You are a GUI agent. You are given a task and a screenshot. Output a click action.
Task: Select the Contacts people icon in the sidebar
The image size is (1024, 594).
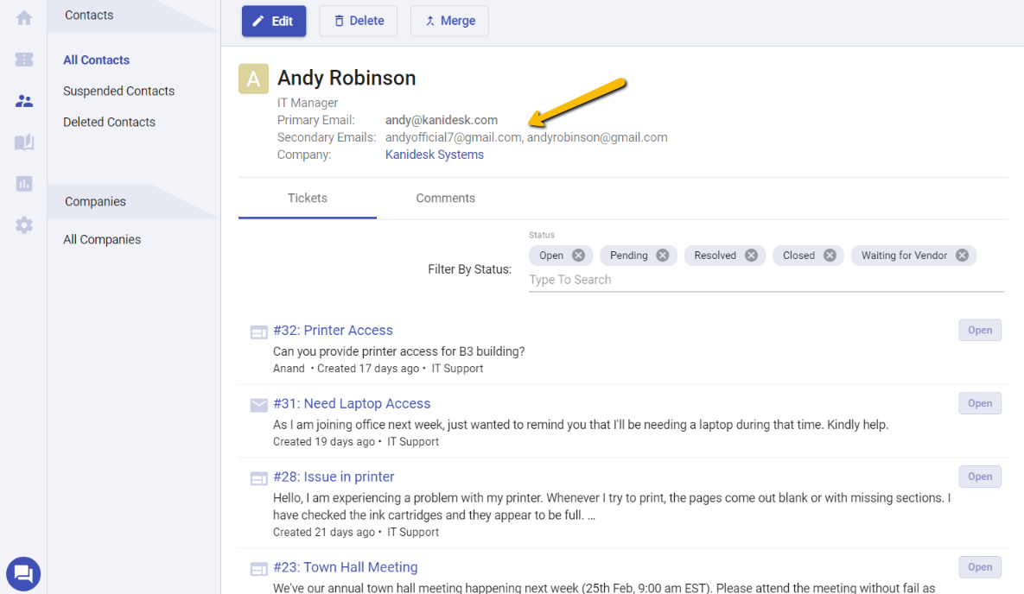coord(23,100)
